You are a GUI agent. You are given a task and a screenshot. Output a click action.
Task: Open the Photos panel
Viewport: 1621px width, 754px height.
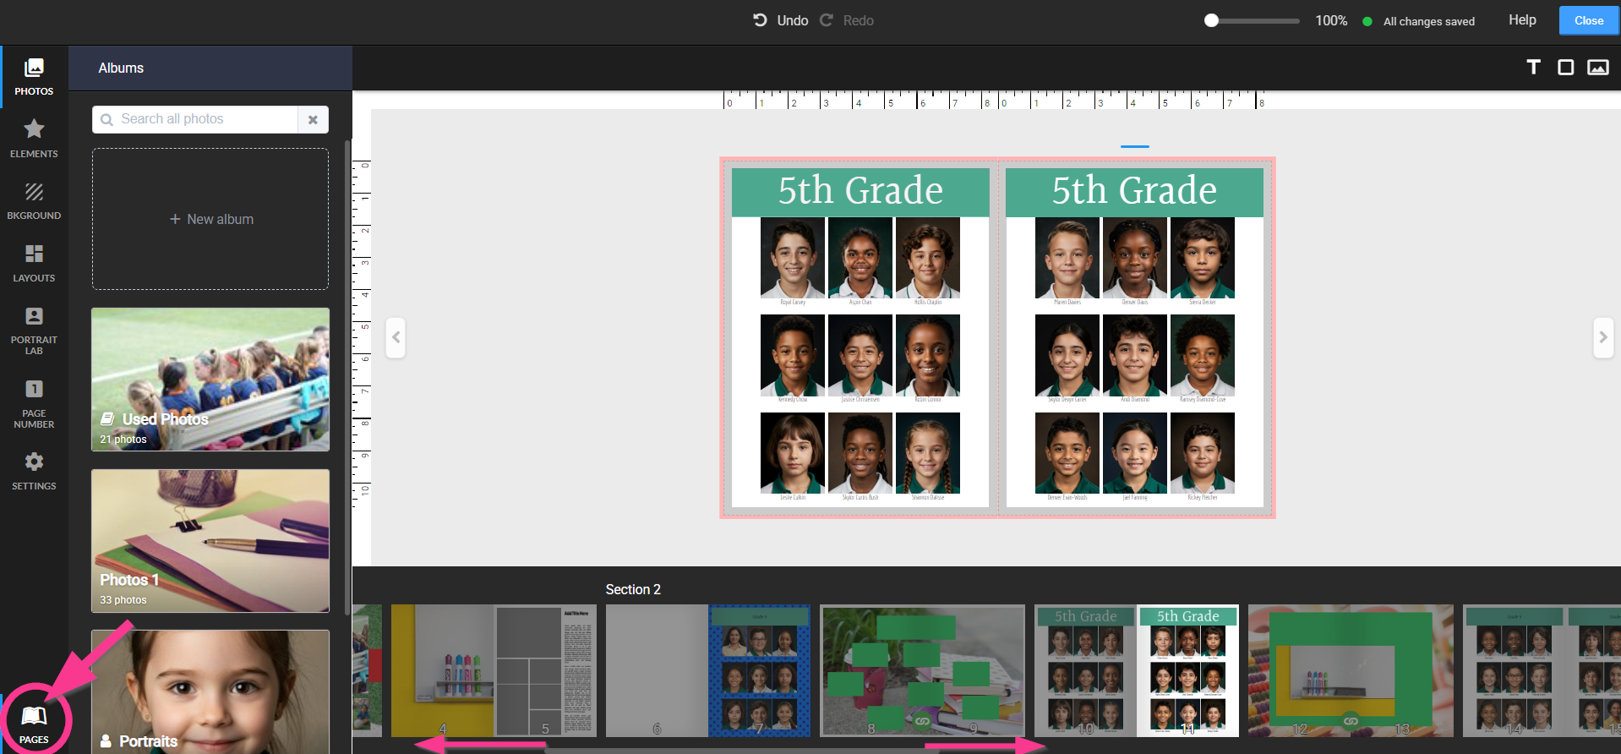pyautogui.click(x=34, y=77)
